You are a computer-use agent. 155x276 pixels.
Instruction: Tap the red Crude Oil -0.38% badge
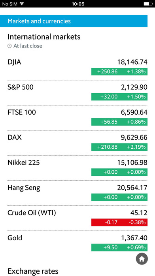pos(119,222)
